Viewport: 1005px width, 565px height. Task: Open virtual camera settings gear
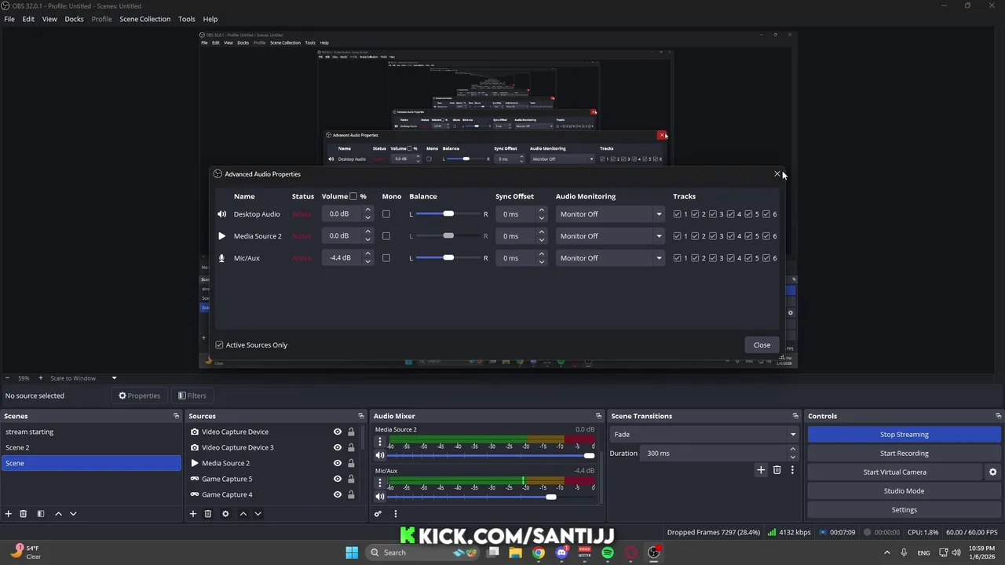point(992,472)
